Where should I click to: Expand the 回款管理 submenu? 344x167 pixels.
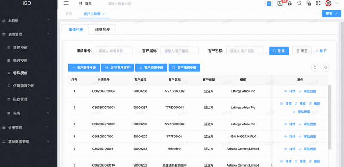[28, 99]
